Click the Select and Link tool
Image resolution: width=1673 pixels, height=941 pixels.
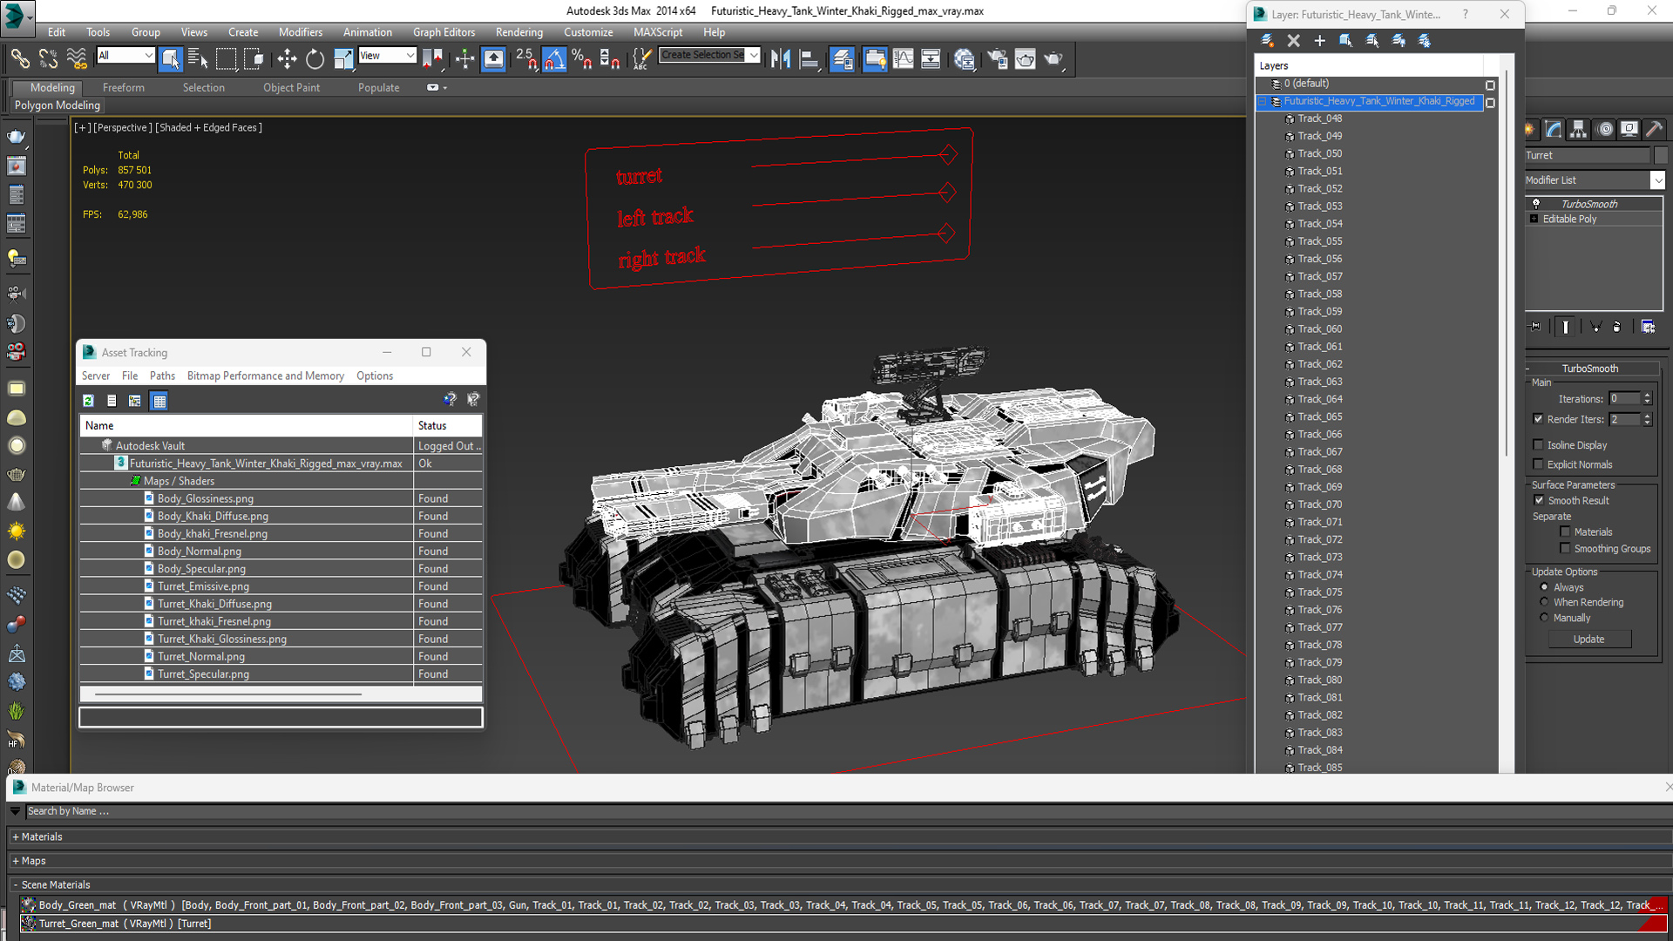tap(20, 59)
